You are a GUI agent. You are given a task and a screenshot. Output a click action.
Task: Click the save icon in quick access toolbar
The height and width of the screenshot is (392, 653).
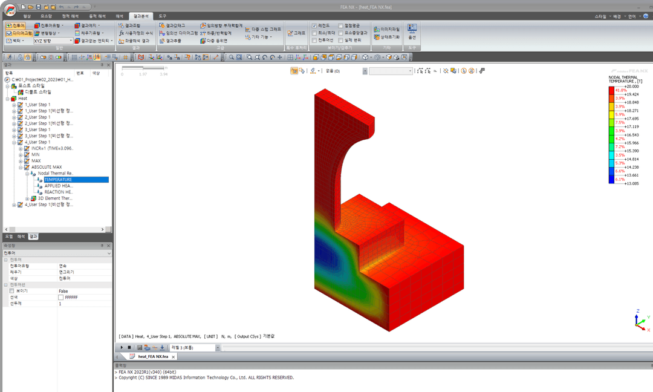coord(38,7)
